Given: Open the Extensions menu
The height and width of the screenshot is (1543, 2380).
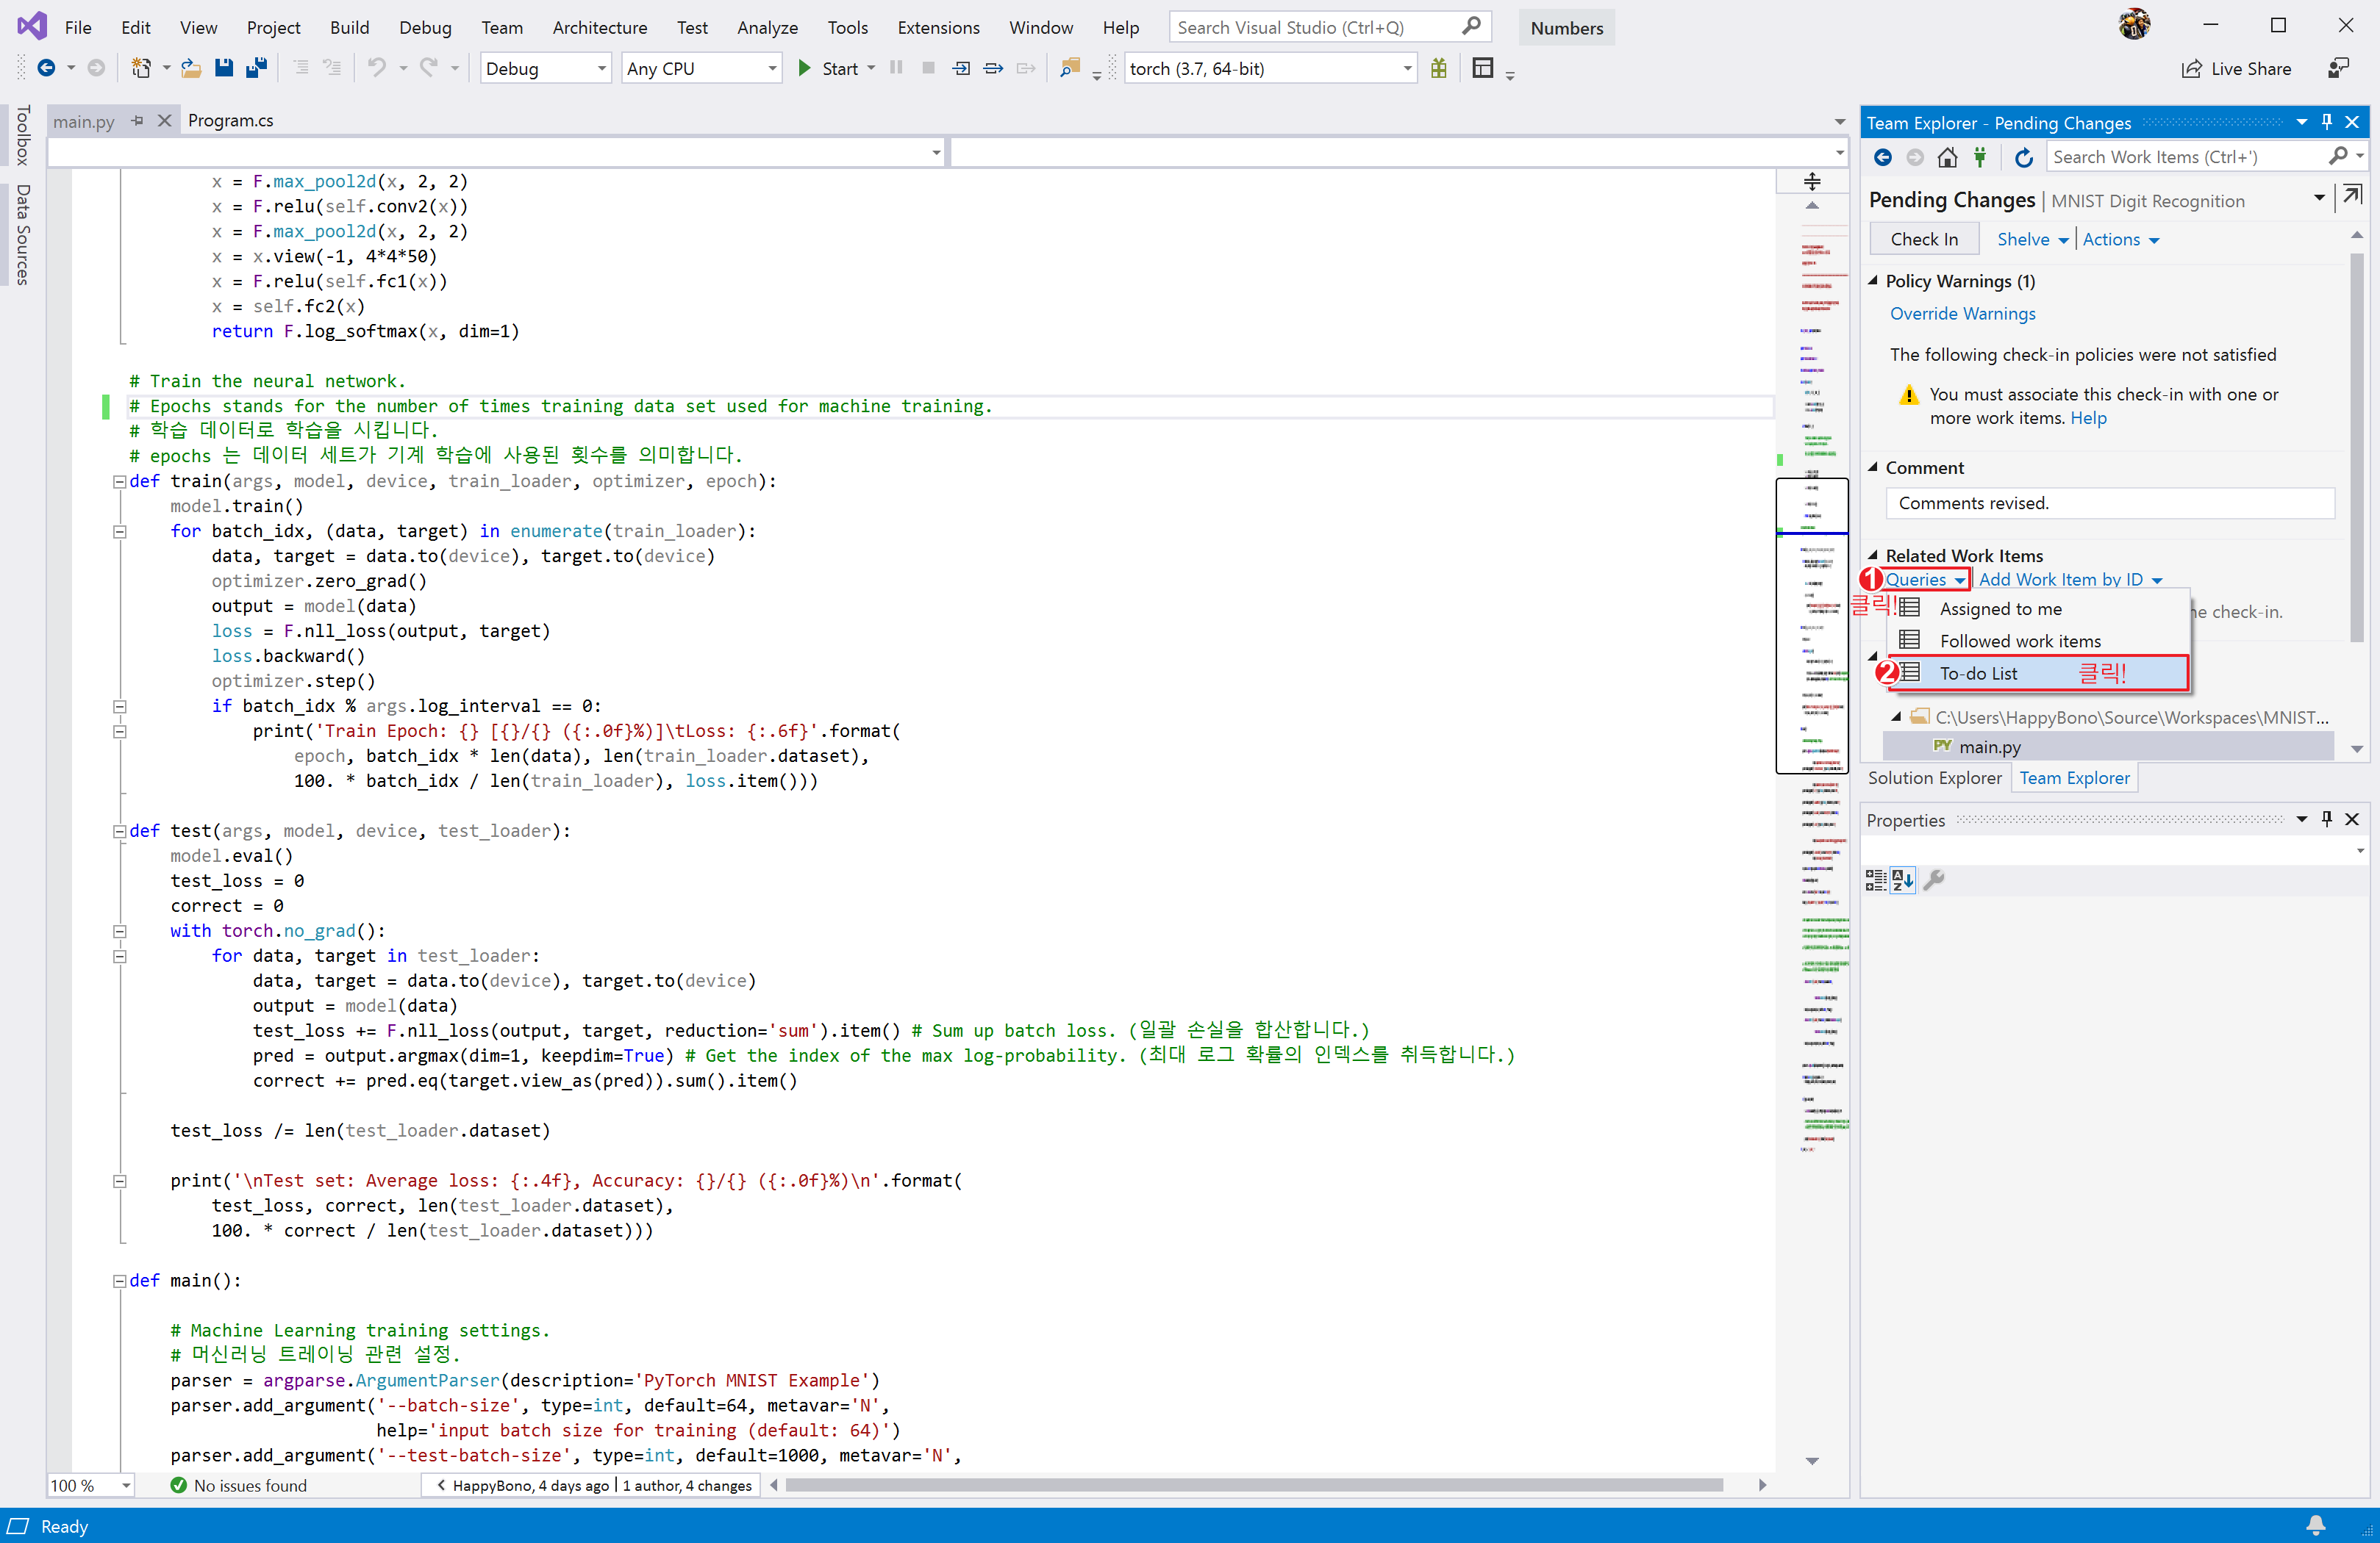Looking at the screenshot, I should (x=937, y=27).
